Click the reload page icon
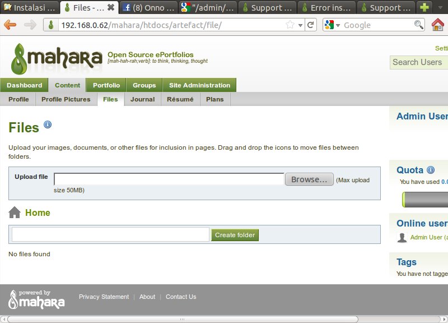The height and width of the screenshot is (323, 448). (311, 25)
